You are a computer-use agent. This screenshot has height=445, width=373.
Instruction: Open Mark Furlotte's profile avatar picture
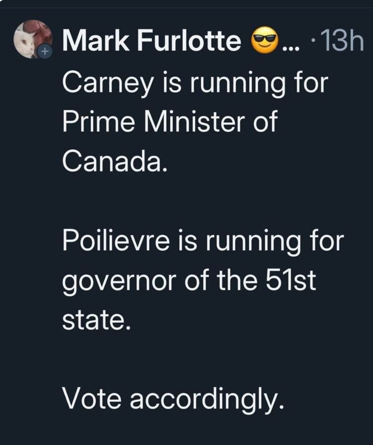tap(33, 39)
